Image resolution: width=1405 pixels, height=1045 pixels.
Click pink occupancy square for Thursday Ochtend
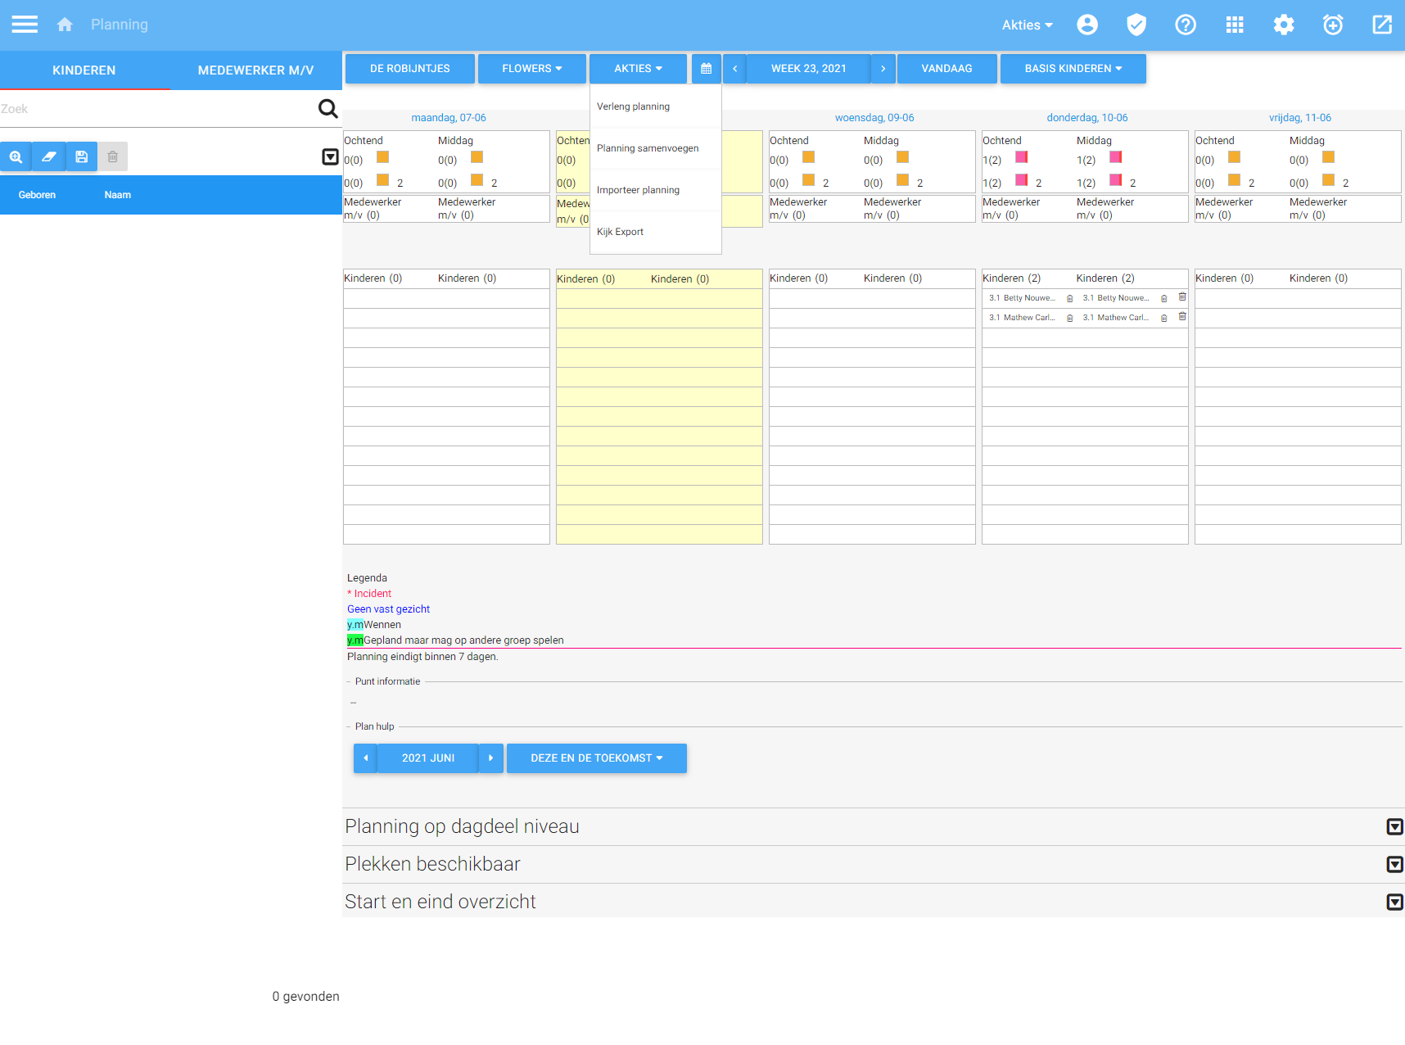click(1021, 157)
